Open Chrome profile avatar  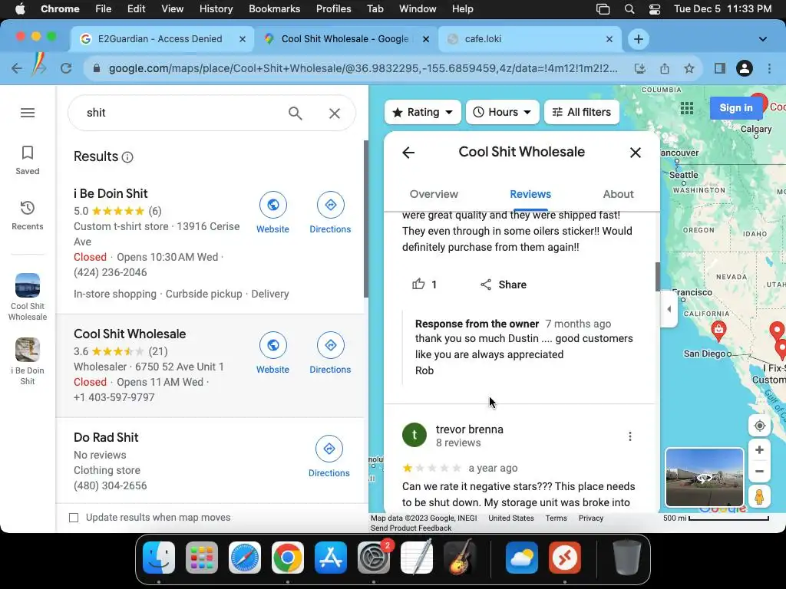(745, 68)
